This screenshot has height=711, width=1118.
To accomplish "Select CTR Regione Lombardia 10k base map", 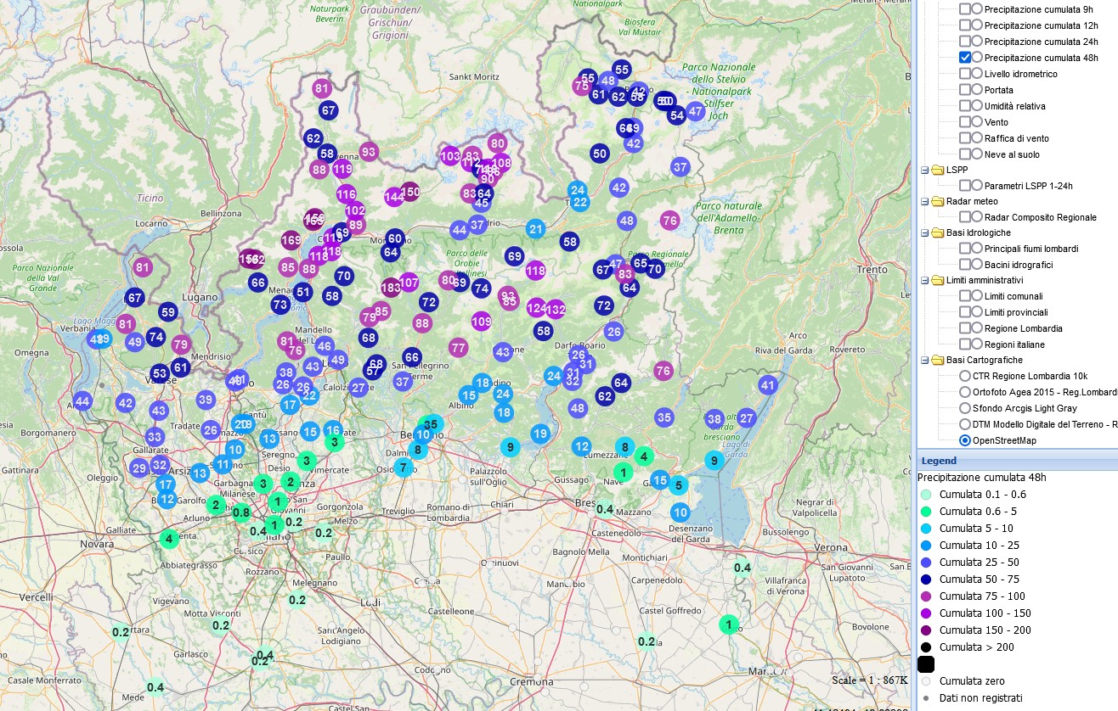I will pyautogui.click(x=965, y=376).
